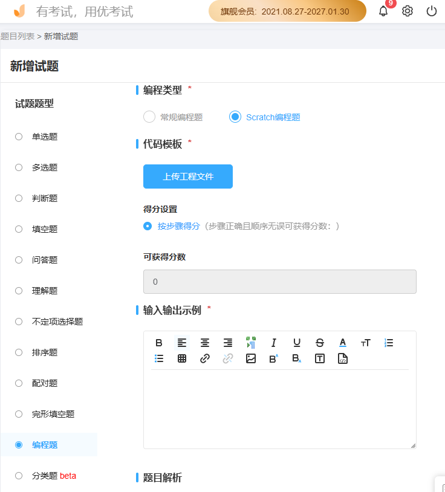Open the font color tool
This screenshot has height=492, width=445.
[343, 343]
